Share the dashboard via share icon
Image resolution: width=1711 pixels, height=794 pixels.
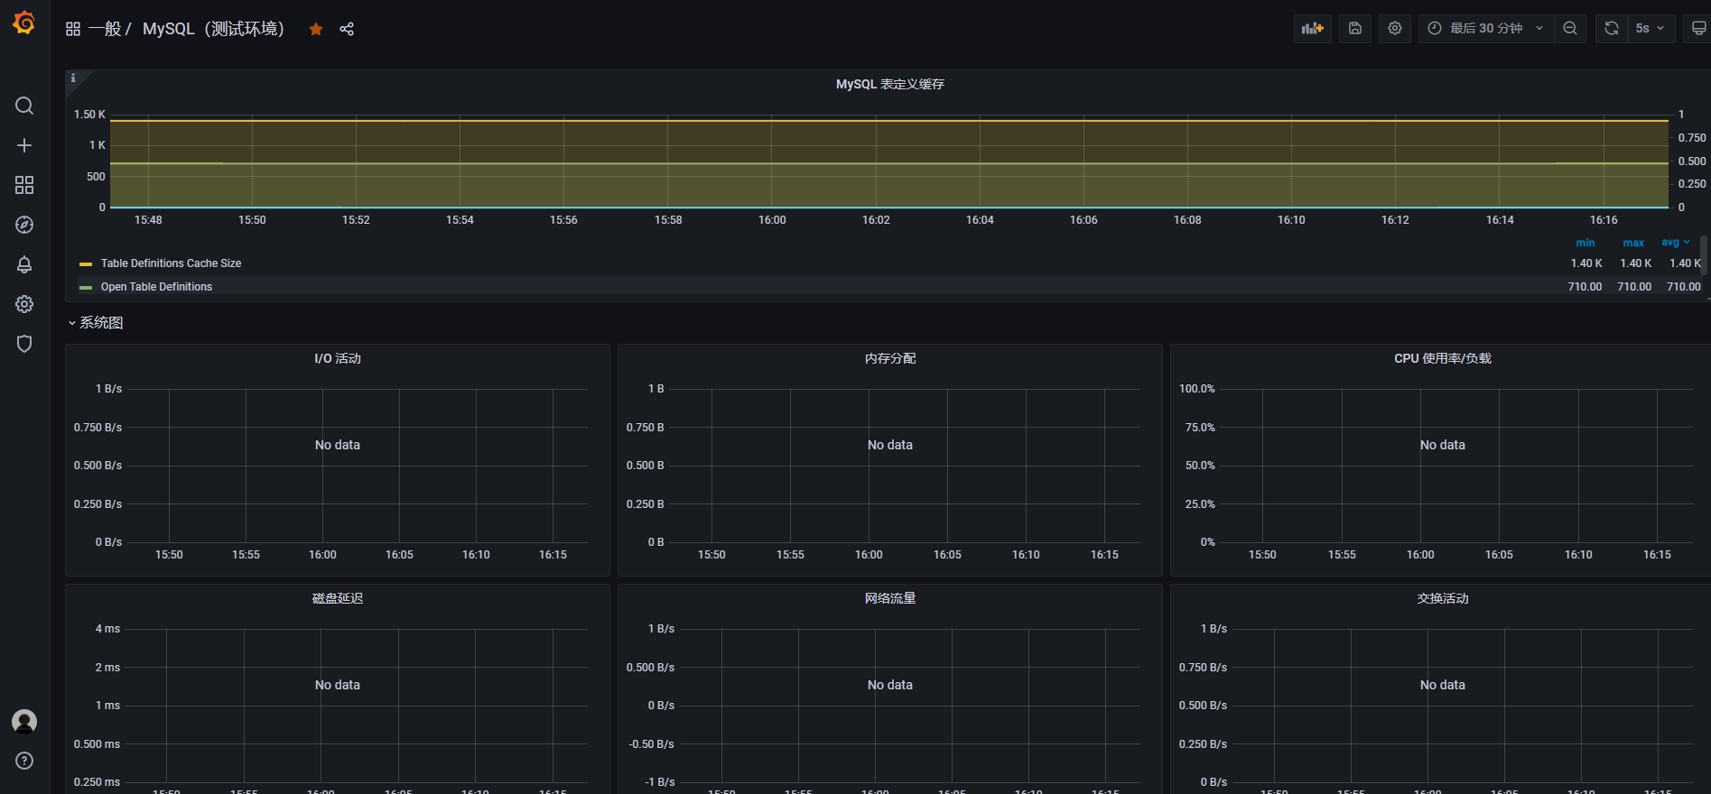pyautogui.click(x=347, y=29)
